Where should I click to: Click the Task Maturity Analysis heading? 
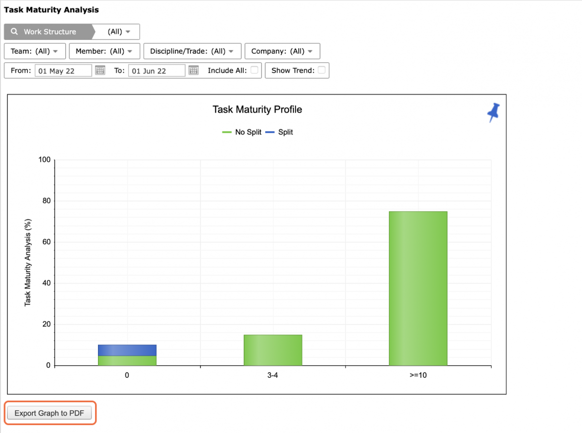pyautogui.click(x=52, y=10)
